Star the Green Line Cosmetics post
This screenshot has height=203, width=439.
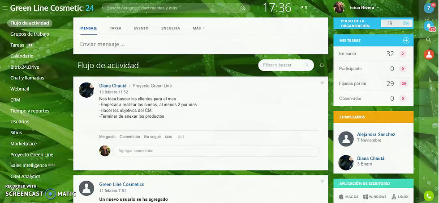[x=322, y=181]
